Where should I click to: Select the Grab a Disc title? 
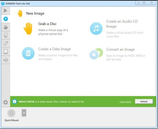click(47, 24)
